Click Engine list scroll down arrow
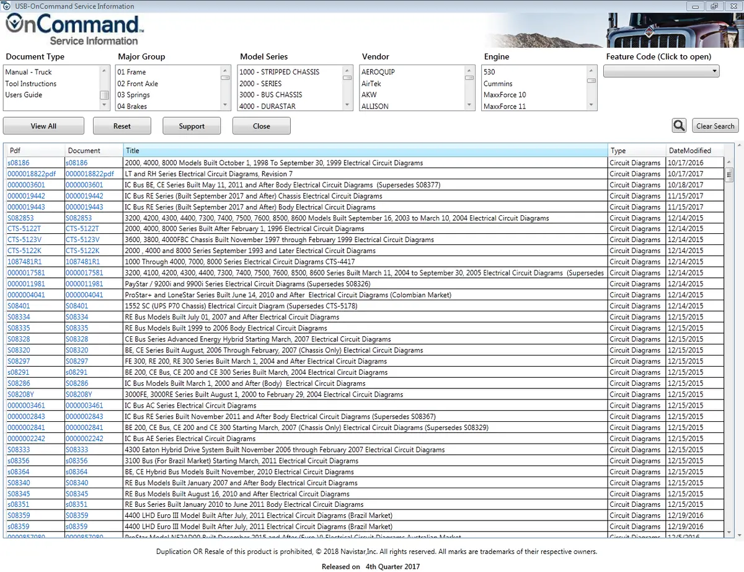 coord(592,106)
